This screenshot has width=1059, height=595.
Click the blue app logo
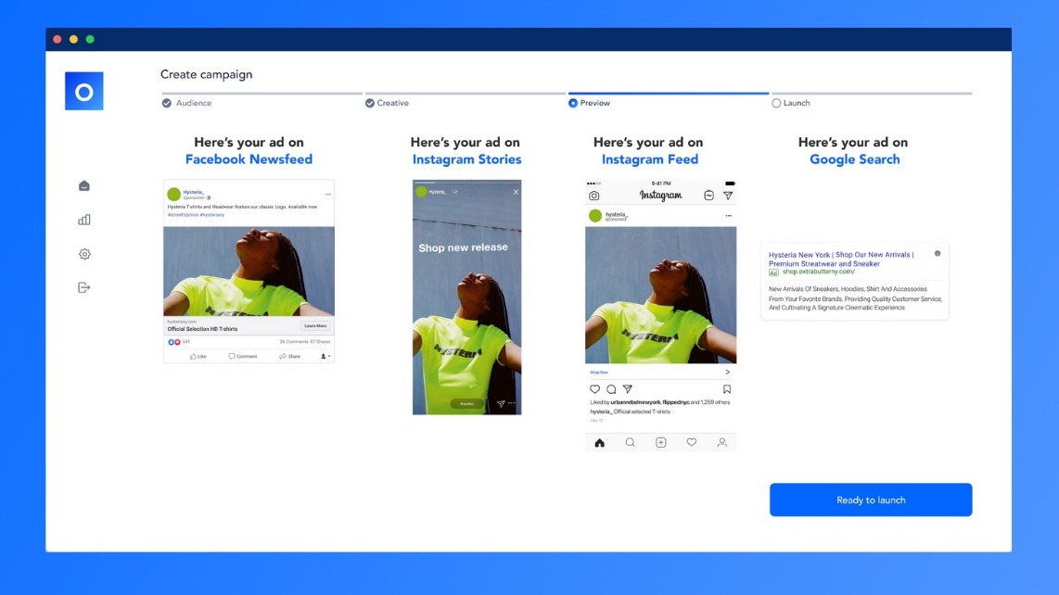point(84,91)
